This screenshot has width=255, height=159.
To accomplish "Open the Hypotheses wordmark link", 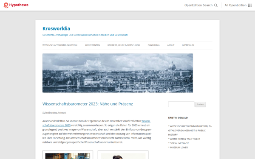I will click(x=19, y=5).
